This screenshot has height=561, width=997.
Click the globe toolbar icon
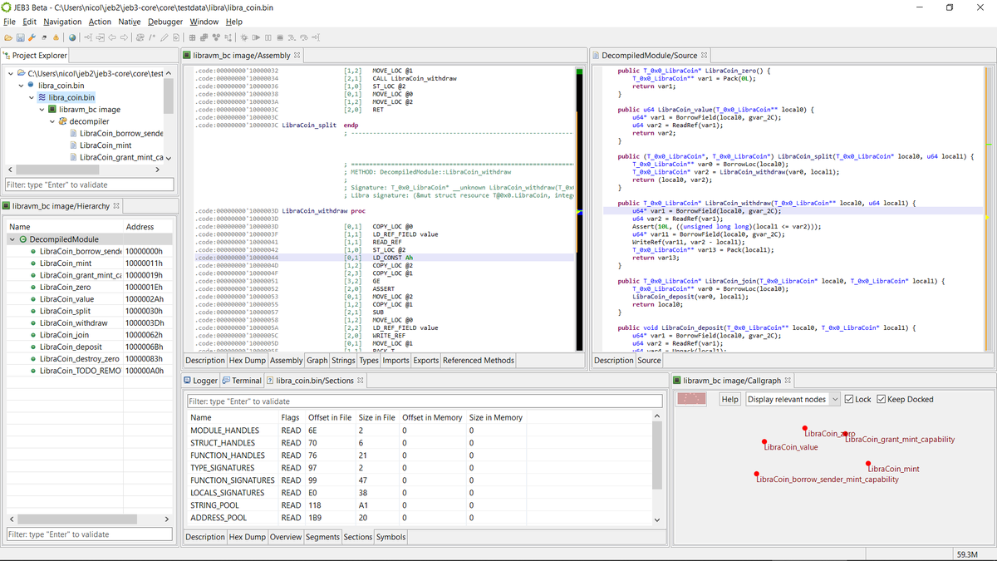tap(72, 37)
